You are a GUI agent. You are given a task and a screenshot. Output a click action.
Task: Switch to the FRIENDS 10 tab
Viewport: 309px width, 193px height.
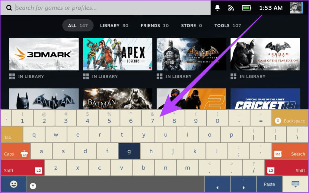point(155,26)
